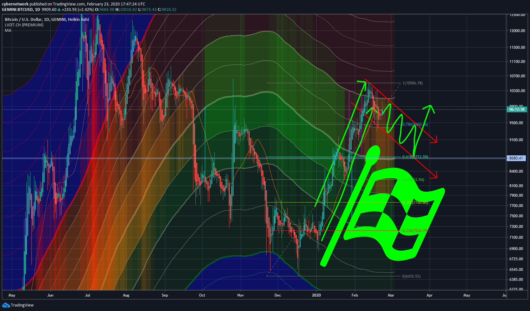The width and height of the screenshot is (530, 311).
Task: Select the GEMINI:BTCUSD, 1D symbol header
Action: [x=21, y=9]
